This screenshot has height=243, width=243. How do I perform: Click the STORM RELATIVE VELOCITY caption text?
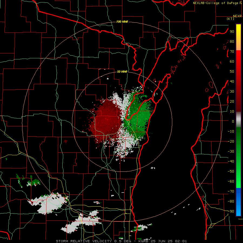(x=83, y=241)
